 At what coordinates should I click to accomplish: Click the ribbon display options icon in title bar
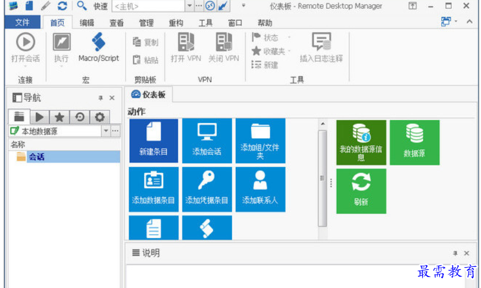coord(413,6)
